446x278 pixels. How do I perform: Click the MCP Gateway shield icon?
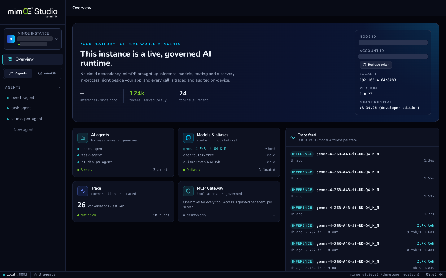click(x=188, y=191)
